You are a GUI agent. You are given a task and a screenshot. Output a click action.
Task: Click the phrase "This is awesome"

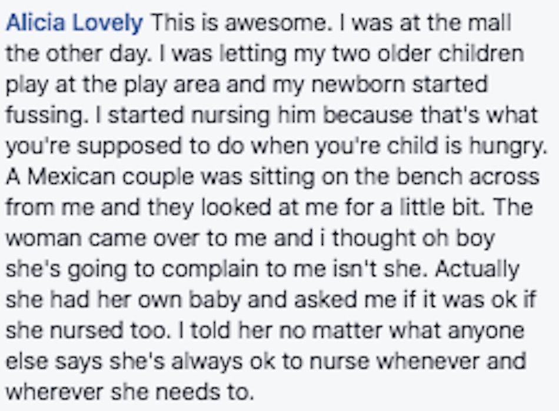238,23
